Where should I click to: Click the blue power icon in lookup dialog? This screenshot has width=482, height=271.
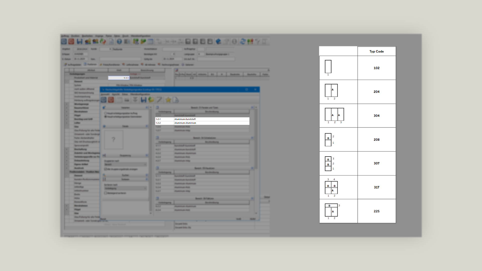[x=104, y=100]
